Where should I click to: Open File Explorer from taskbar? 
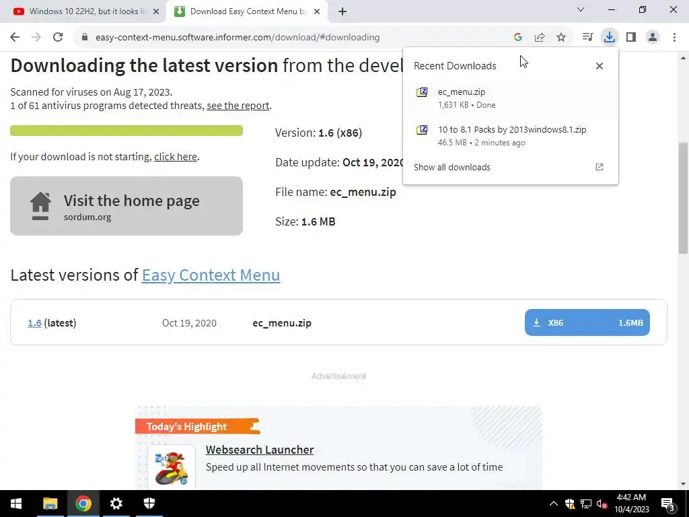click(x=50, y=504)
